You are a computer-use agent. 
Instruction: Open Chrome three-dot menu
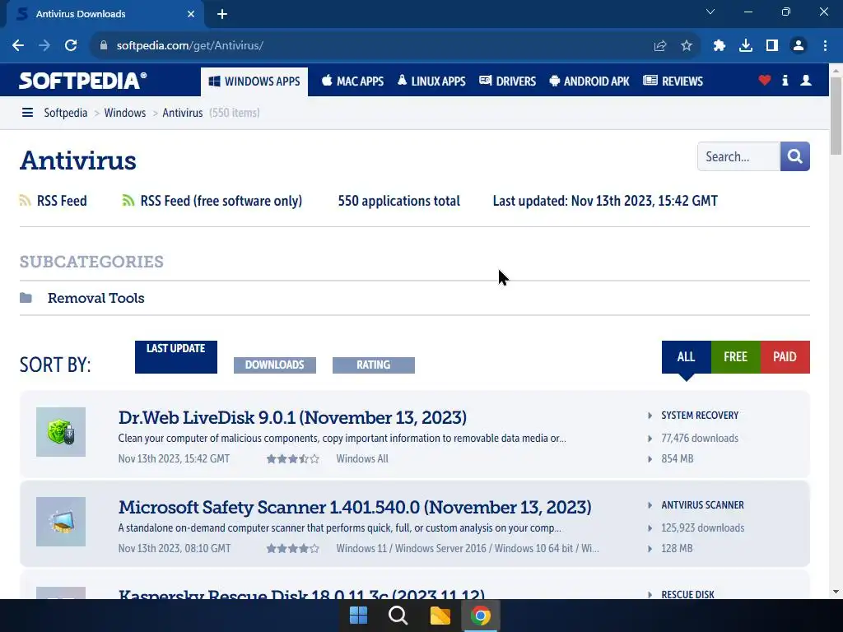coord(825,46)
